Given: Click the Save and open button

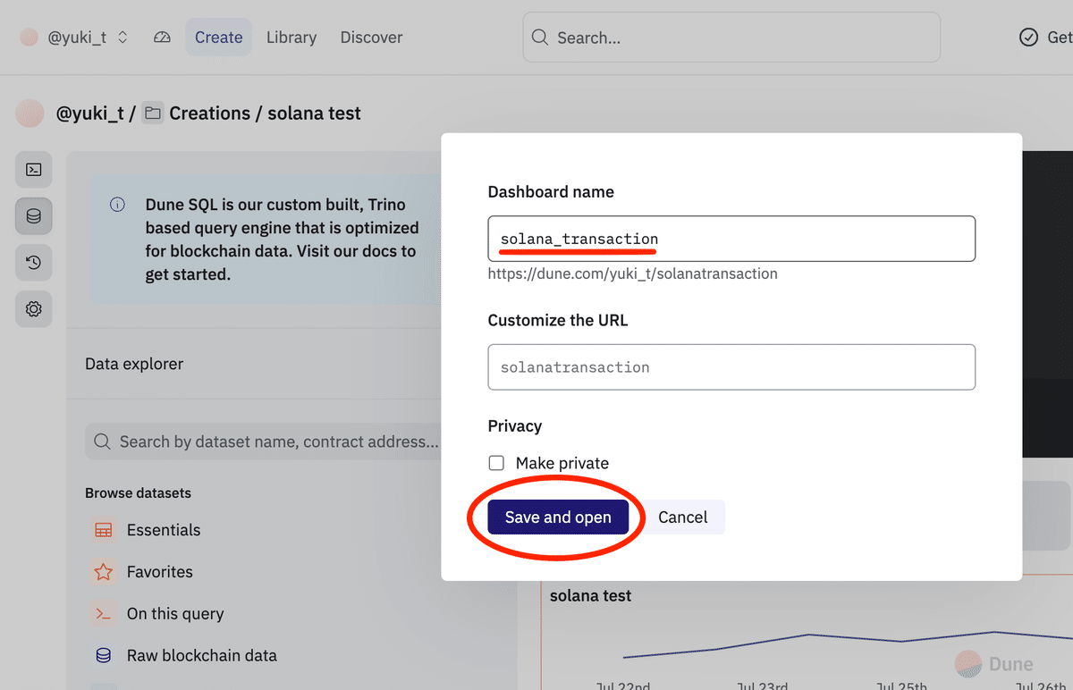Looking at the screenshot, I should pos(558,517).
